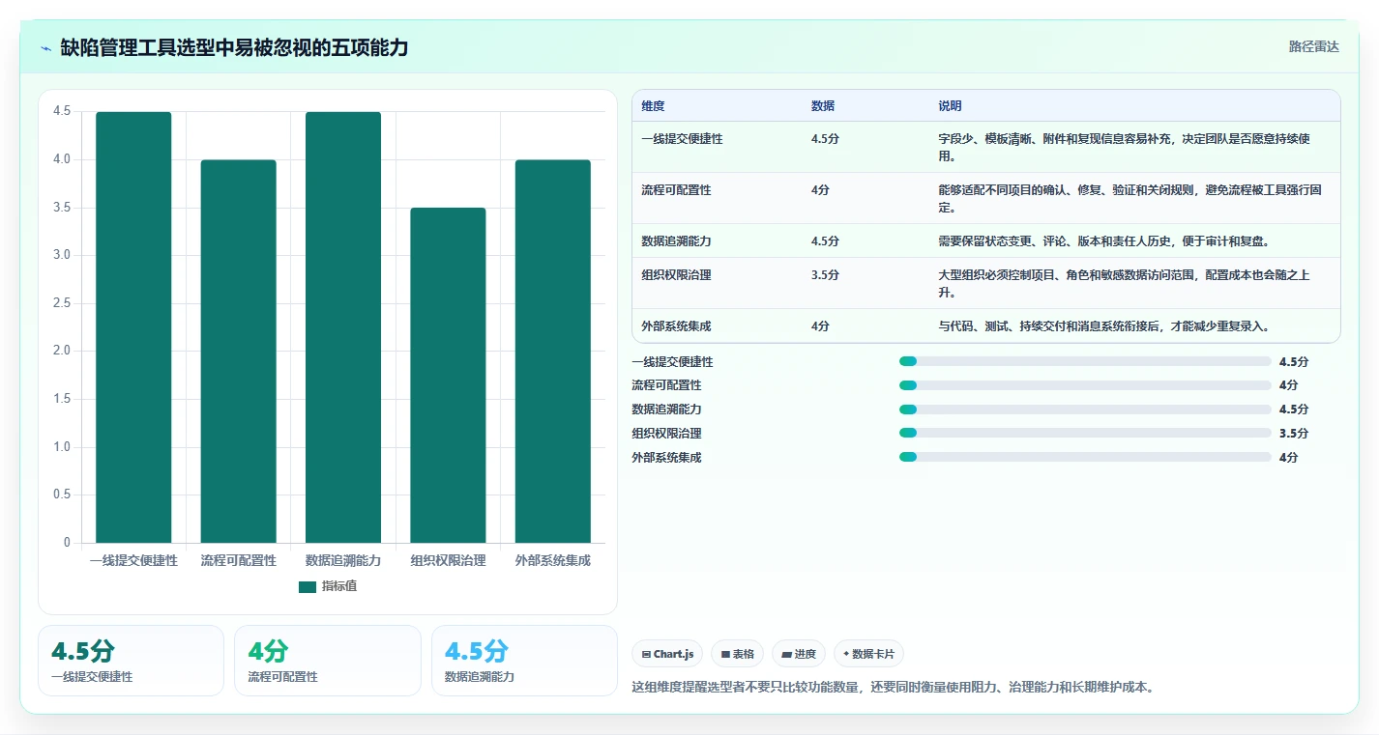Screen dimensions: 1379x735
Task: Open the 4.5分 数据追溯能力 data card
Action: tap(524, 661)
